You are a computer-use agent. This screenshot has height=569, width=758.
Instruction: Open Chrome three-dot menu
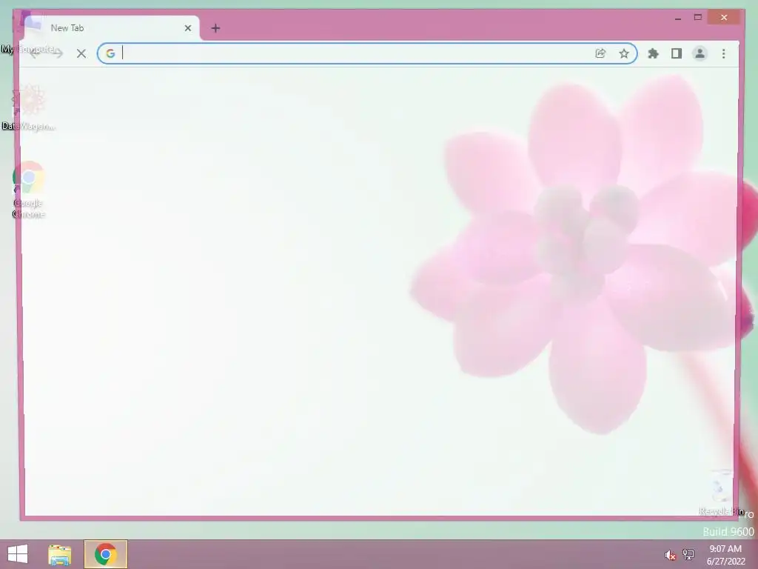click(x=724, y=53)
